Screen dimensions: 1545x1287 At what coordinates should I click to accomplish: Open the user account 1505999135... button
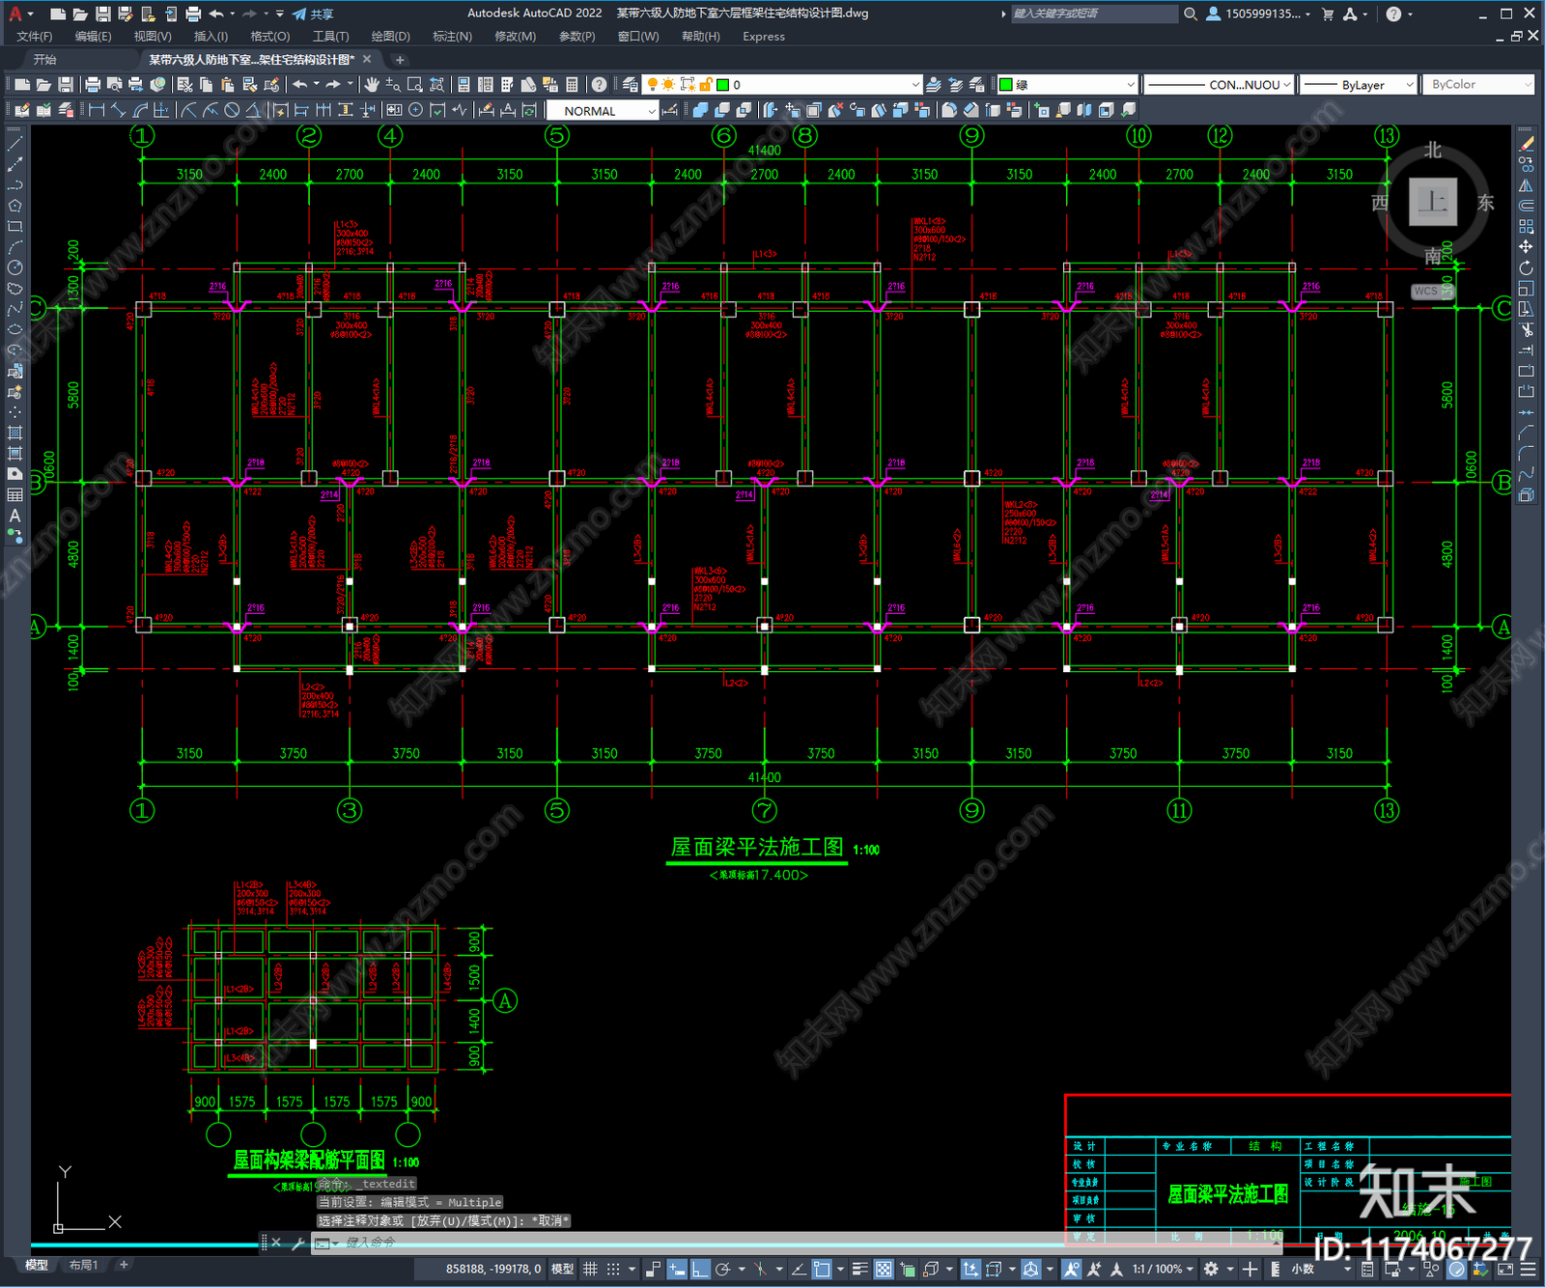[1258, 14]
